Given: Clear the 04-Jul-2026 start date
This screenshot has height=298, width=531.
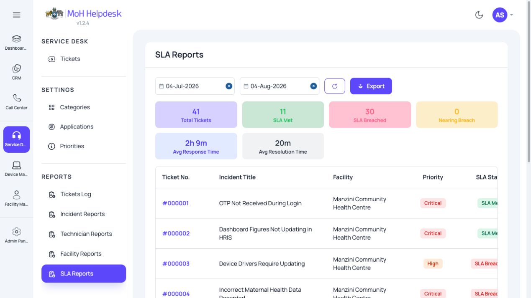Looking at the screenshot, I should coord(229,86).
